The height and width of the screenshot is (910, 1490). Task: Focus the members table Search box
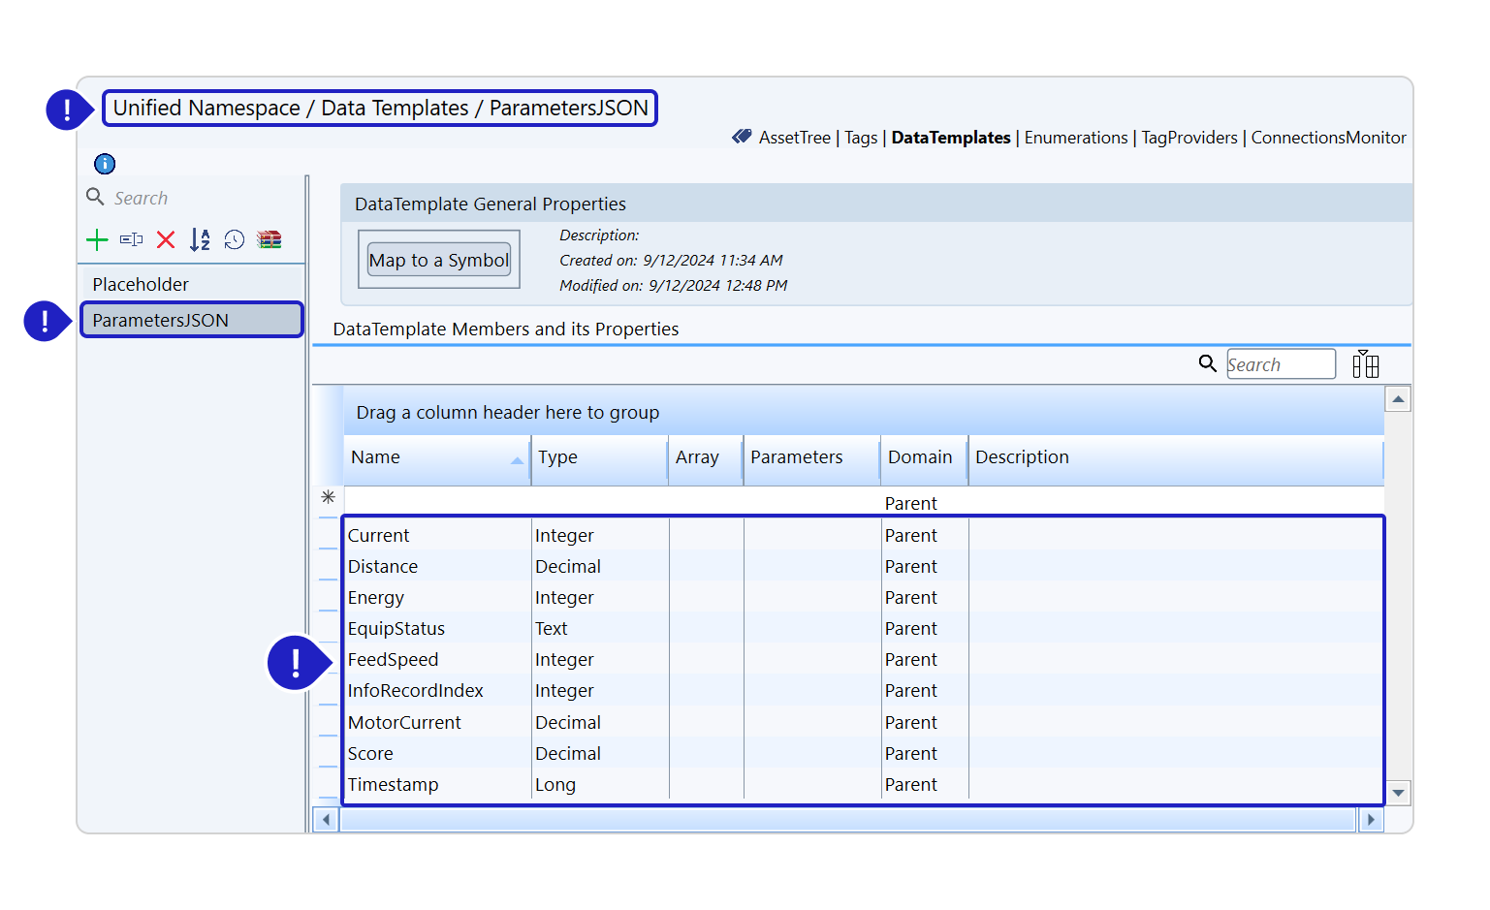[1281, 364]
